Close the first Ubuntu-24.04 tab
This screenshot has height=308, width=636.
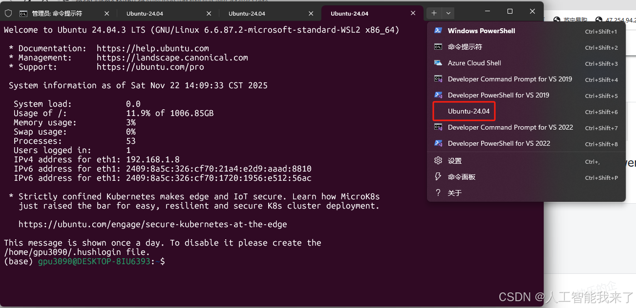(x=209, y=14)
